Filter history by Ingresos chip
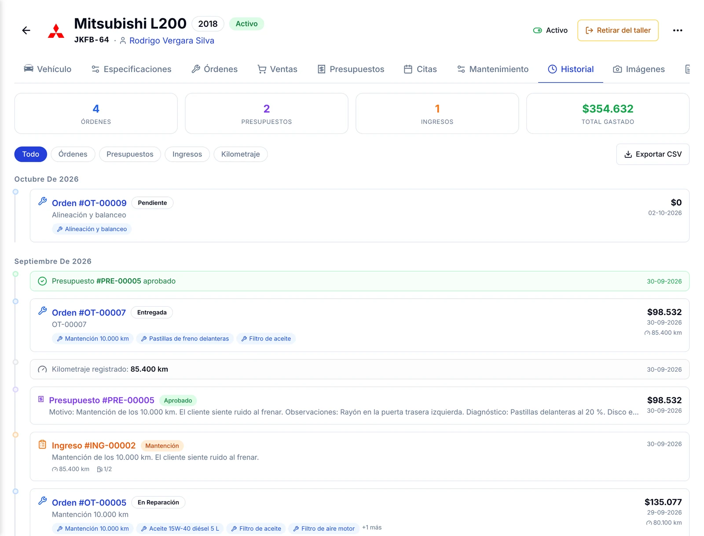Screen dimensions: 704x536 pos(187,154)
